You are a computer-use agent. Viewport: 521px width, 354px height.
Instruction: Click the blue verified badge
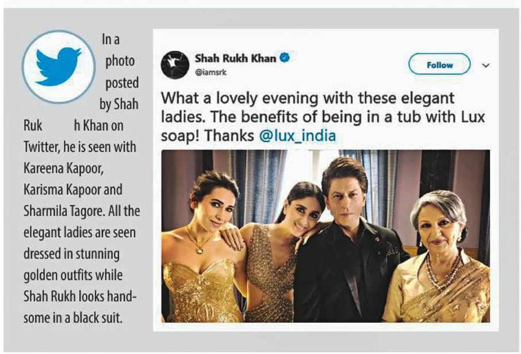point(285,58)
